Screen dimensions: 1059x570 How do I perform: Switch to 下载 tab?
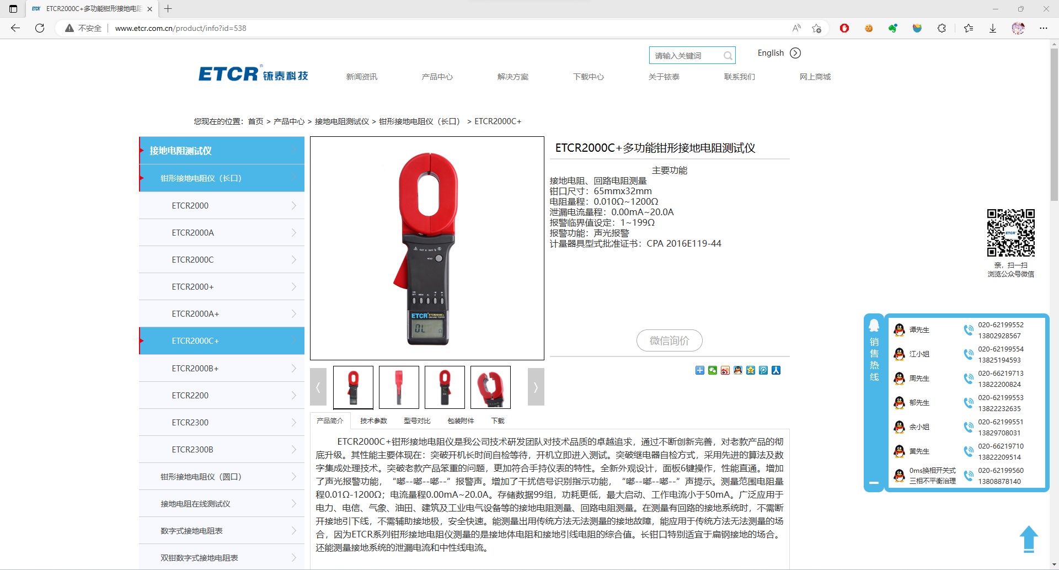[x=498, y=421]
